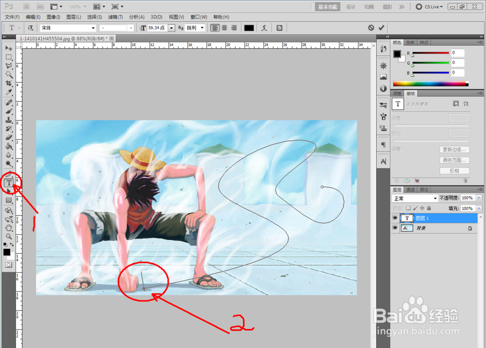
Task: Commit current text edits checkmark
Action: click(x=382, y=28)
